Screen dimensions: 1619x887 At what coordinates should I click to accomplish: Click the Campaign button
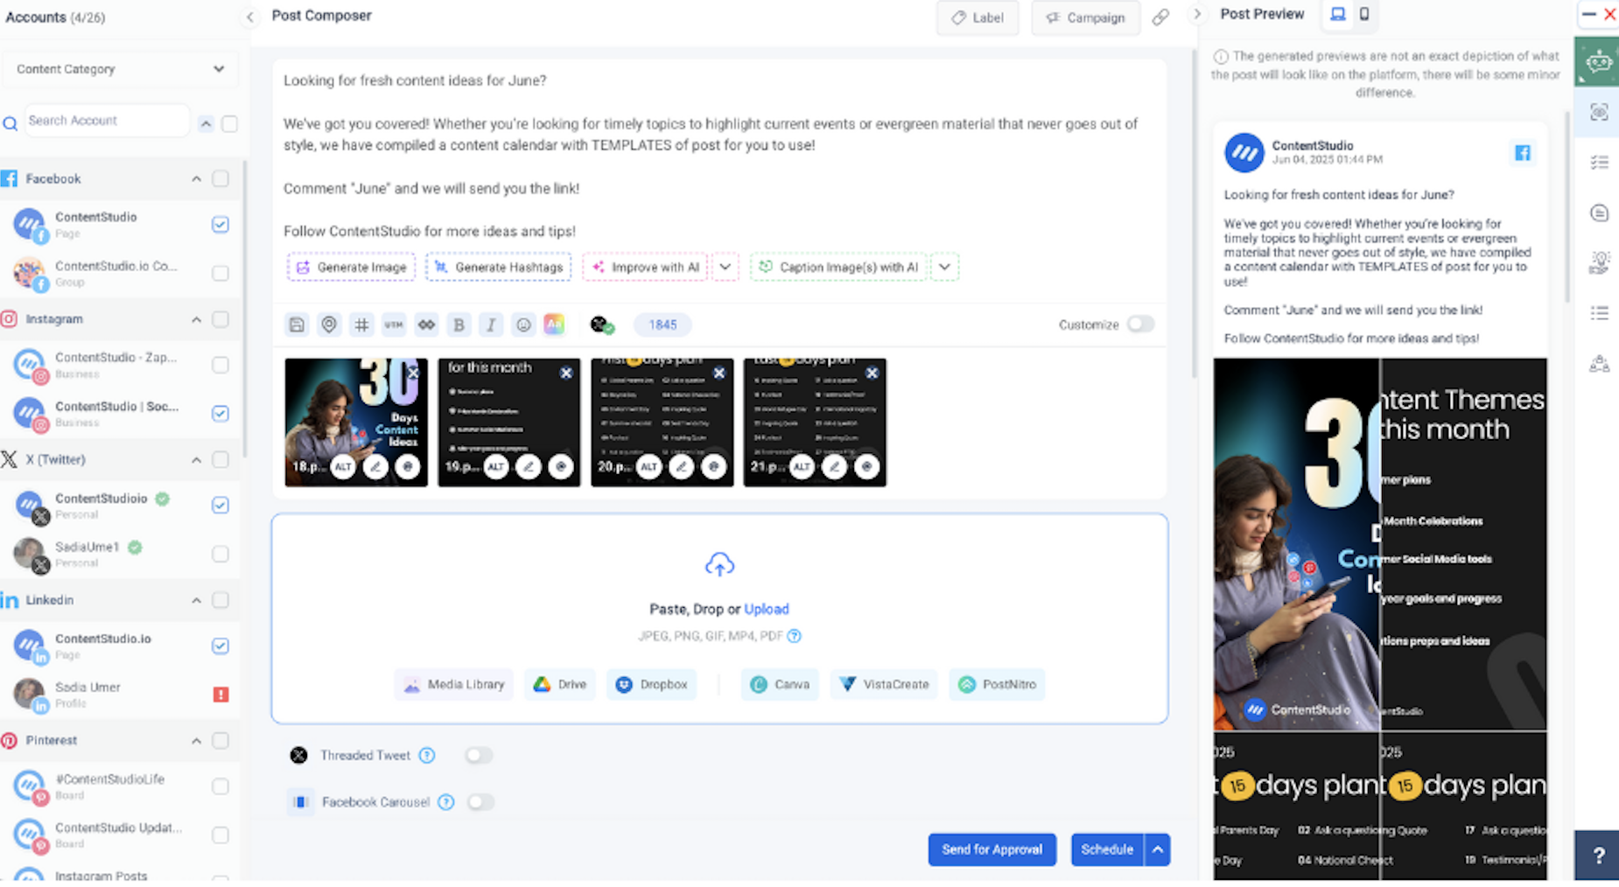pos(1086,17)
